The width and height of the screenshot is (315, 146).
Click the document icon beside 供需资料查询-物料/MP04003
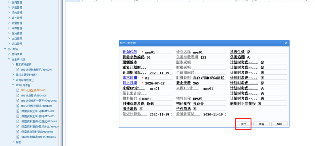(18, 116)
